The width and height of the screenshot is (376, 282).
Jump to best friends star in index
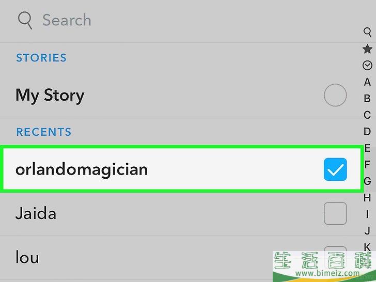pyautogui.click(x=367, y=49)
